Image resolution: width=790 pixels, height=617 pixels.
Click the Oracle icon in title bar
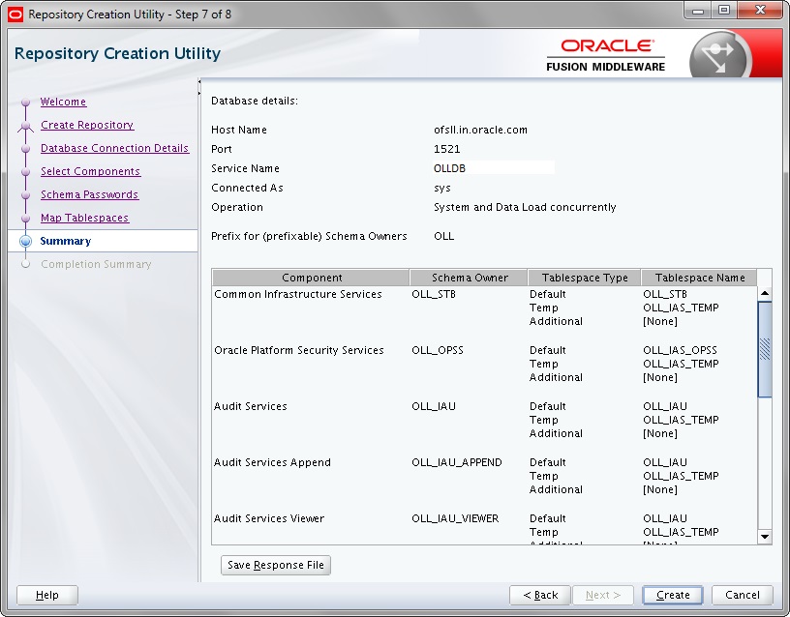point(15,15)
